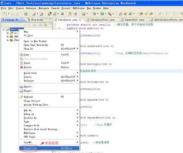Click the Collapse All icon in Package Explorer
This screenshot has width=183, height=153.
[x=40, y=25]
